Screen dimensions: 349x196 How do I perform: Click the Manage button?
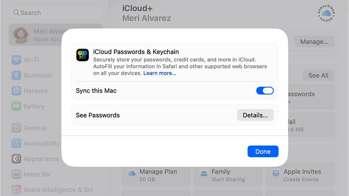pyautogui.click(x=314, y=42)
